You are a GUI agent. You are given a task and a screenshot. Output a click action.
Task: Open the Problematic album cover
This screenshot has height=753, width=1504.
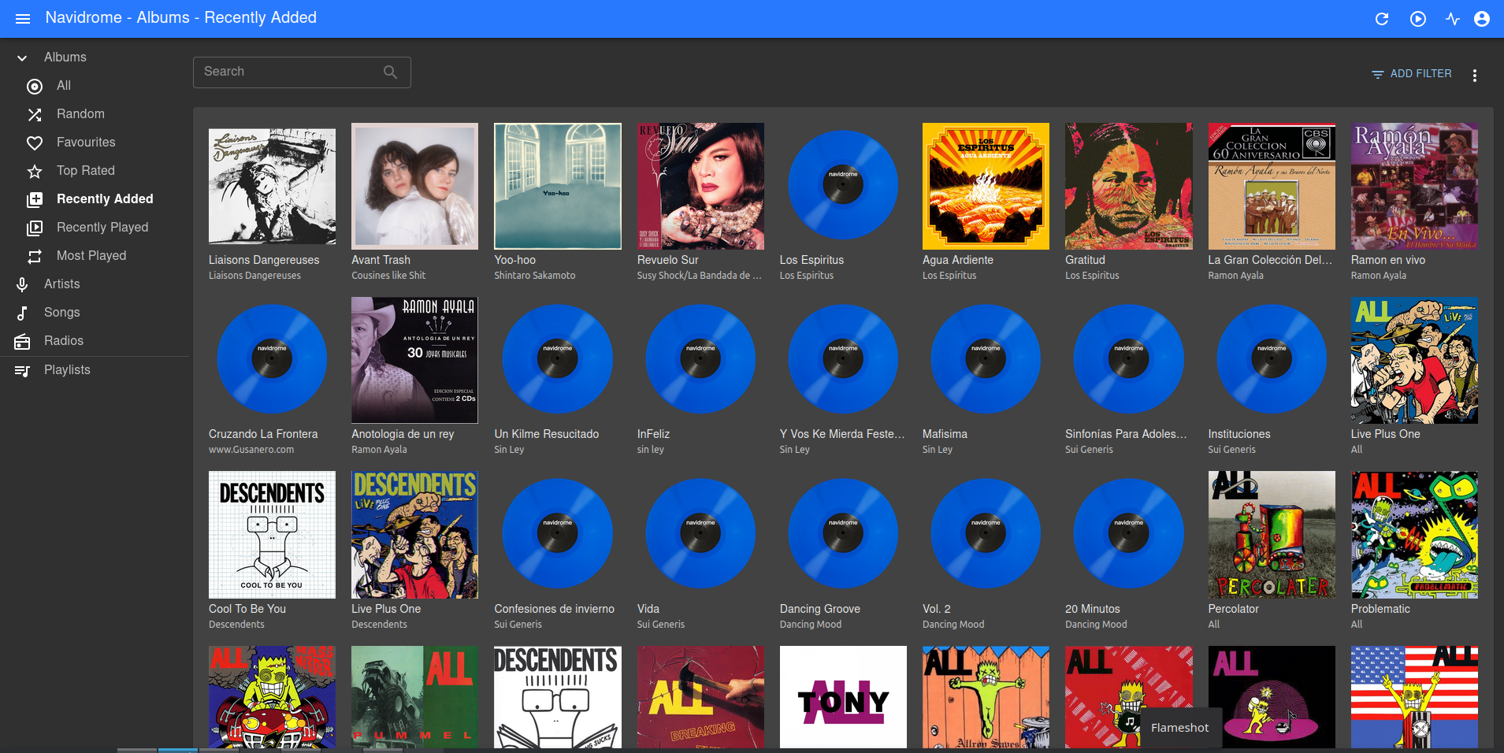pos(1414,535)
